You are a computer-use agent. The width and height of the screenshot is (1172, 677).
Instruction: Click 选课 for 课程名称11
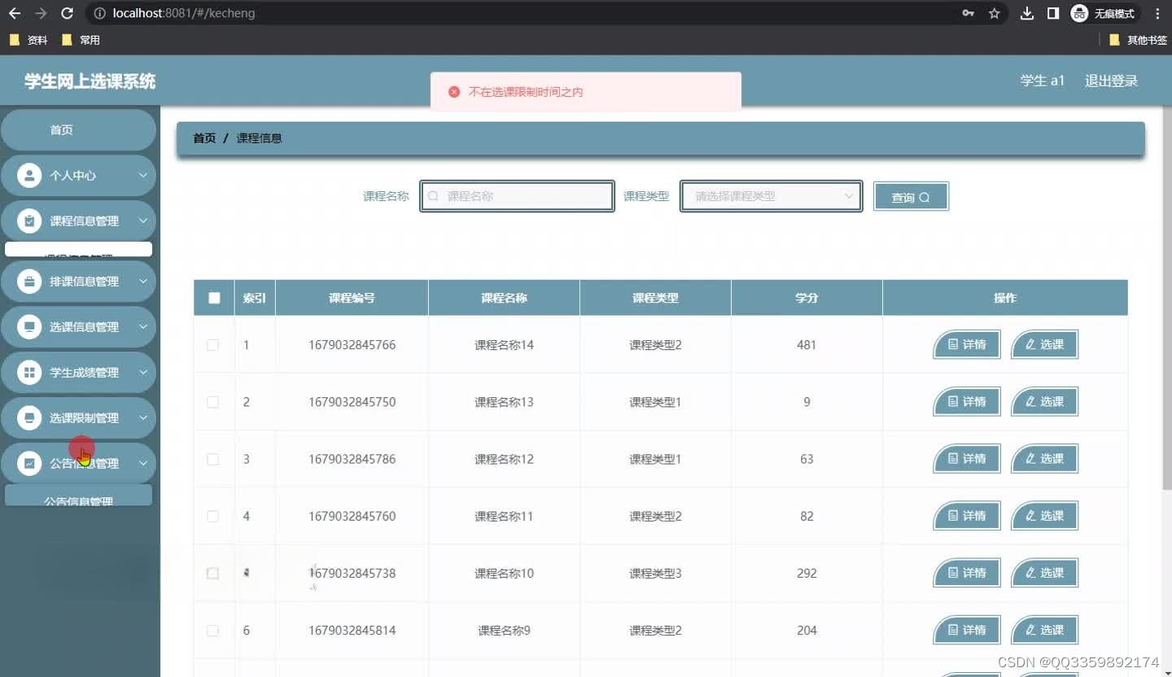point(1044,516)
